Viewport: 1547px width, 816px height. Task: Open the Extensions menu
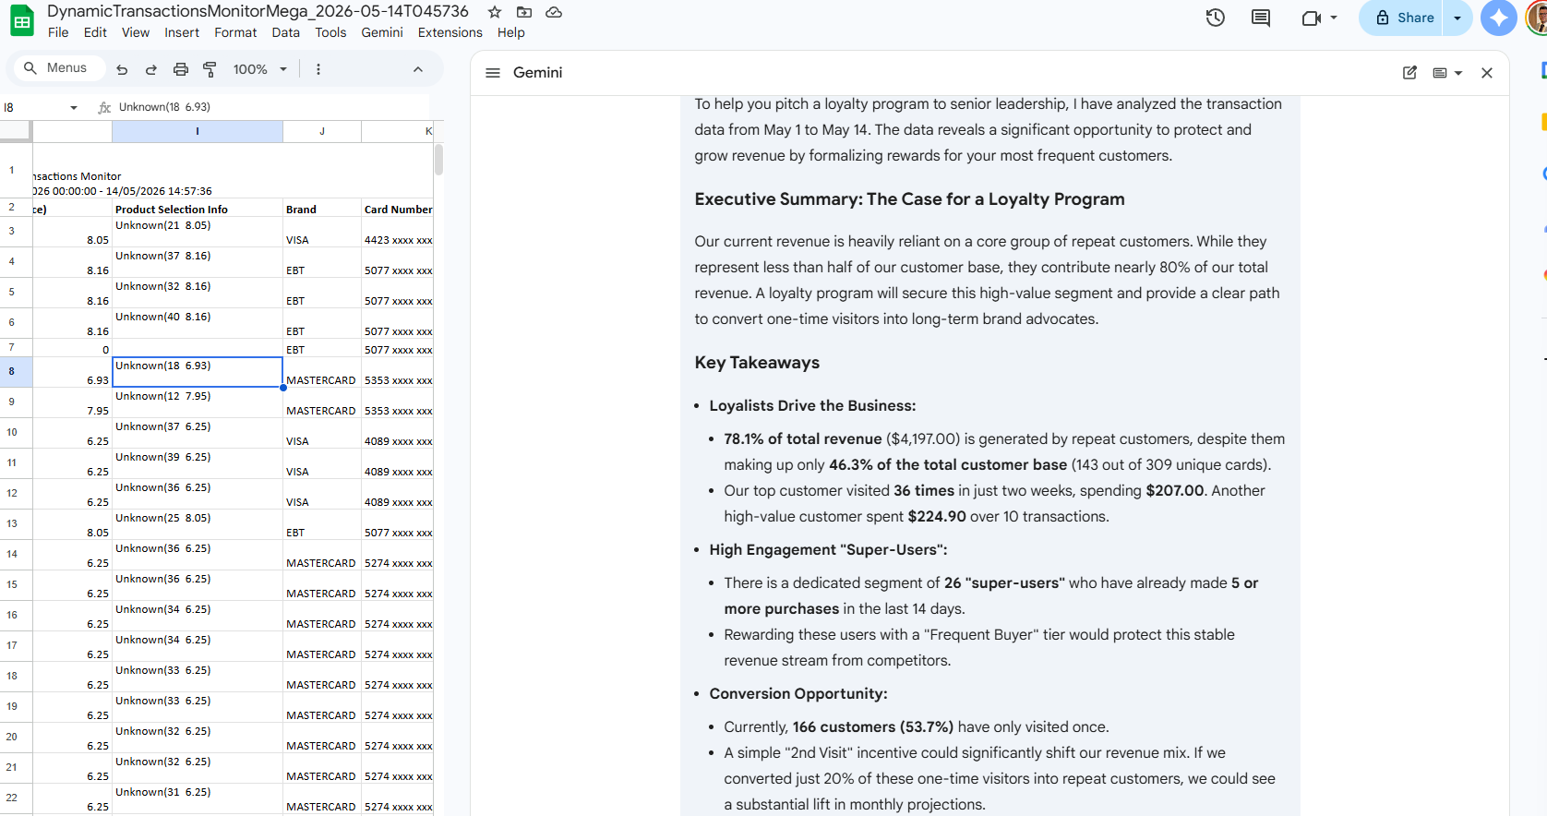[450, 32]
